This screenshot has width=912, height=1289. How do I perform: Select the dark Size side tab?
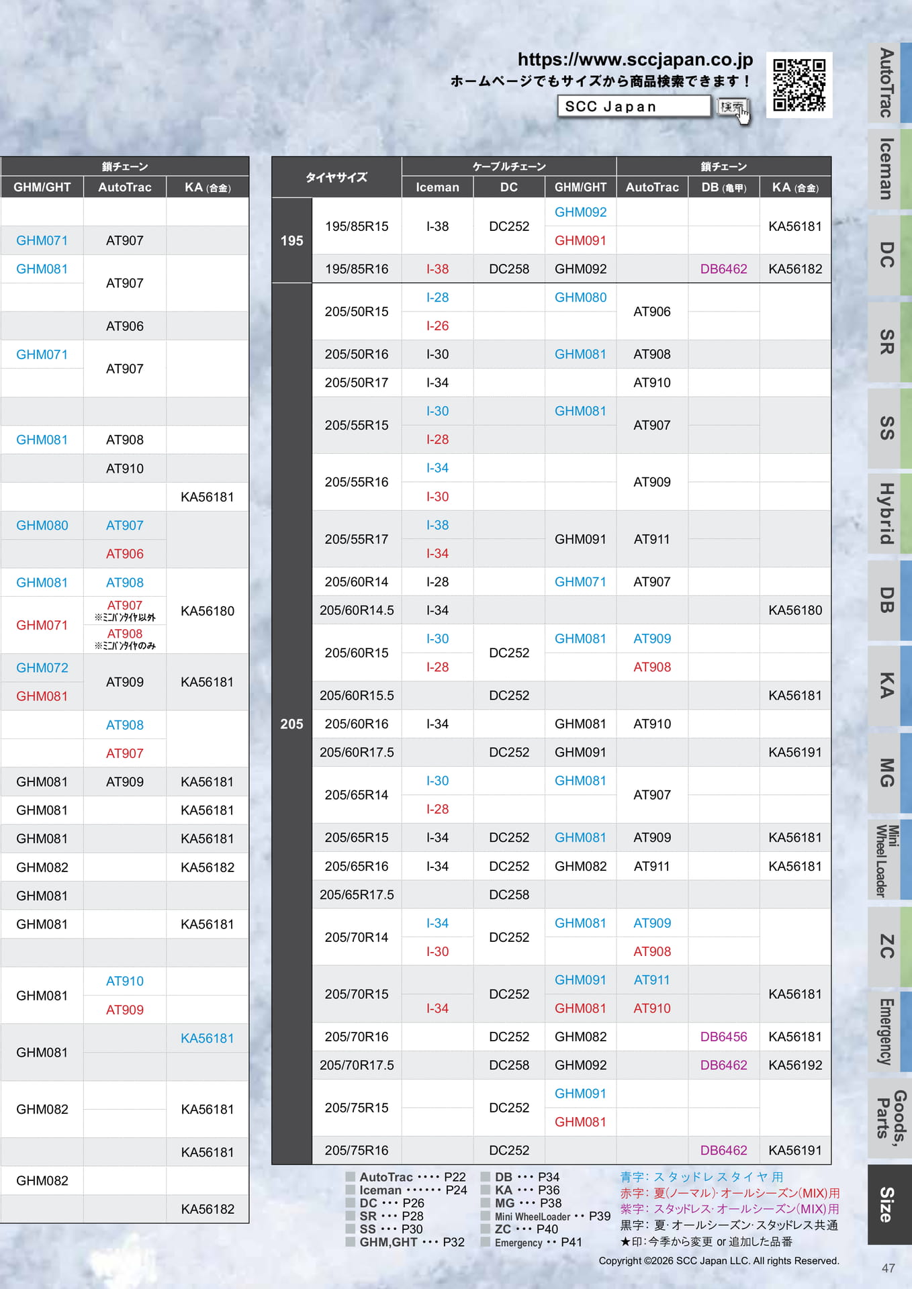point(889,1205)
